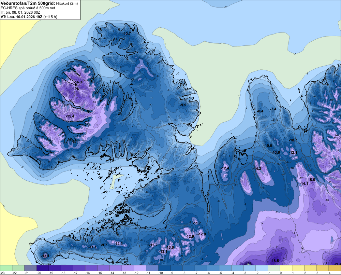Click the legend swatch between -16 and -15
341x275 pixels.
point(91,268)
